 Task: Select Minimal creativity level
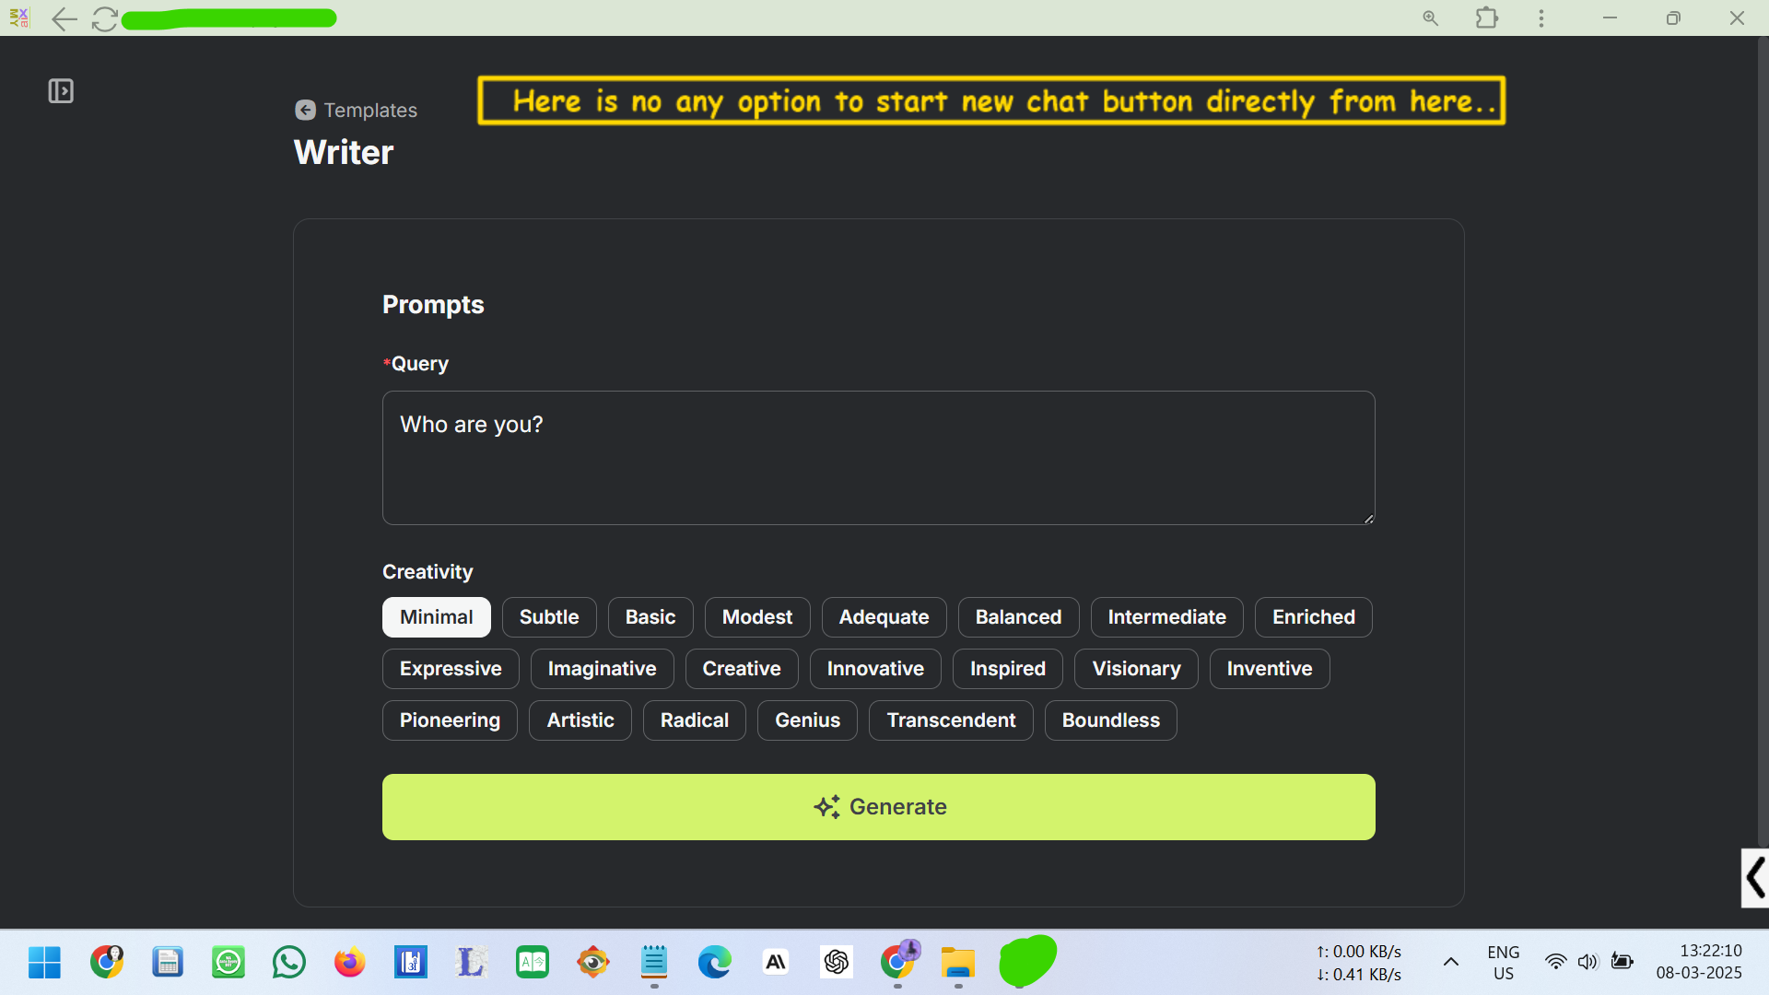pyautogui.click(x=436, y=617)
